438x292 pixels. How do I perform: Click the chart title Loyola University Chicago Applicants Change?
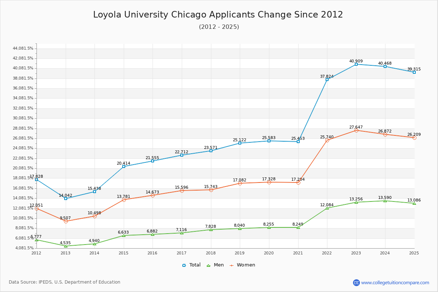(x=219, y=15)
